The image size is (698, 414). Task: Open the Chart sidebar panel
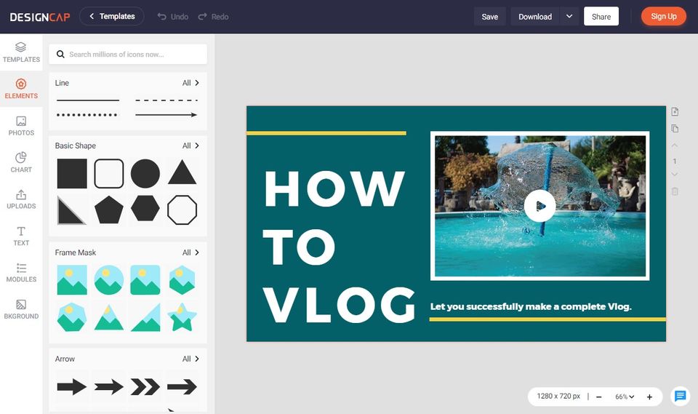click(x=21, y=163)
